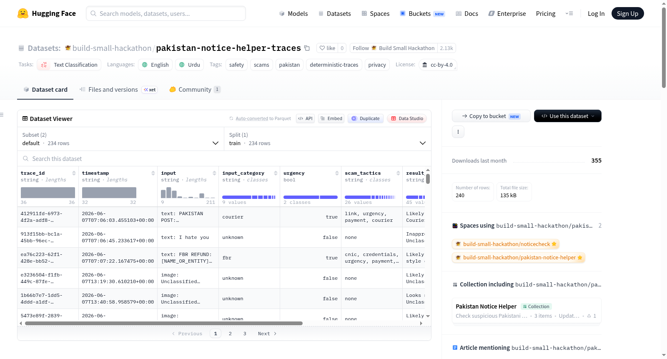Image resolution: width=667 pixels, height=359 pixels.
Task: Click the deterministic-traces tag
Action: (334, 65)
